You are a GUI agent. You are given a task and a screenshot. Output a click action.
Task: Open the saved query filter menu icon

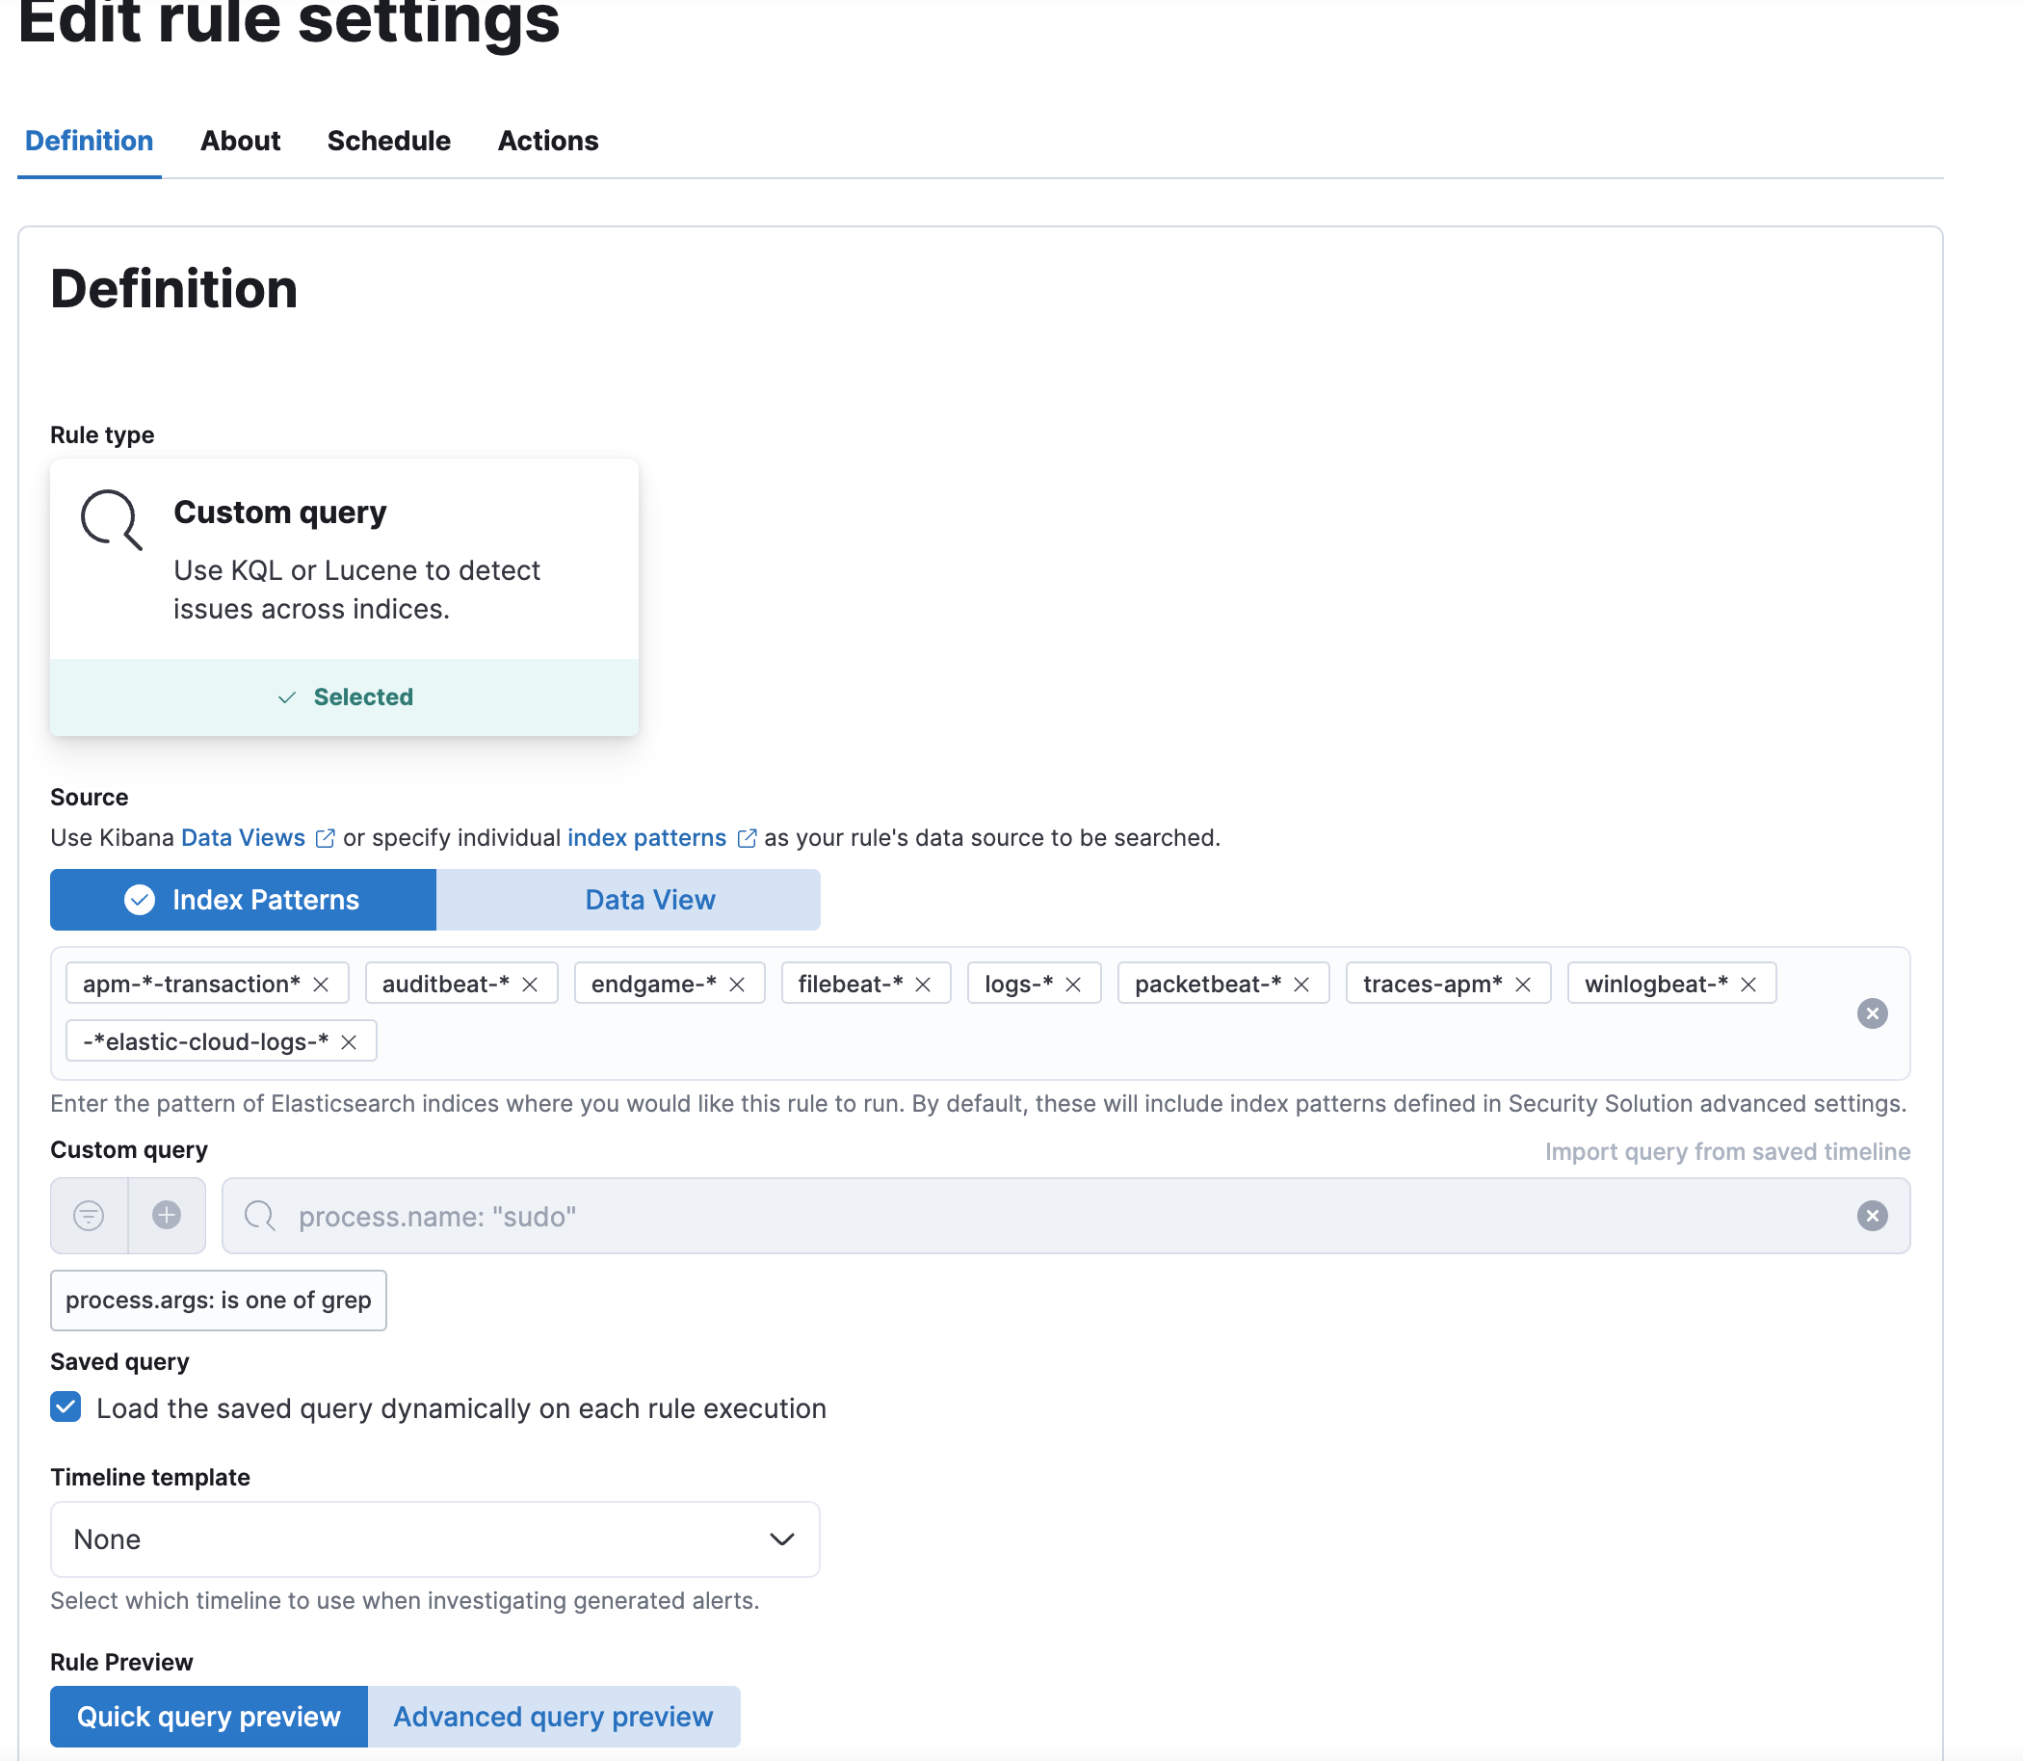pos(90,1216)
